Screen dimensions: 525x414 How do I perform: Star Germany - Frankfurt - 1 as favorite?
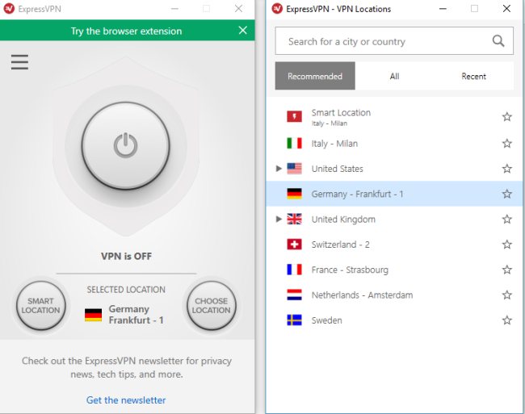point(507,194)
